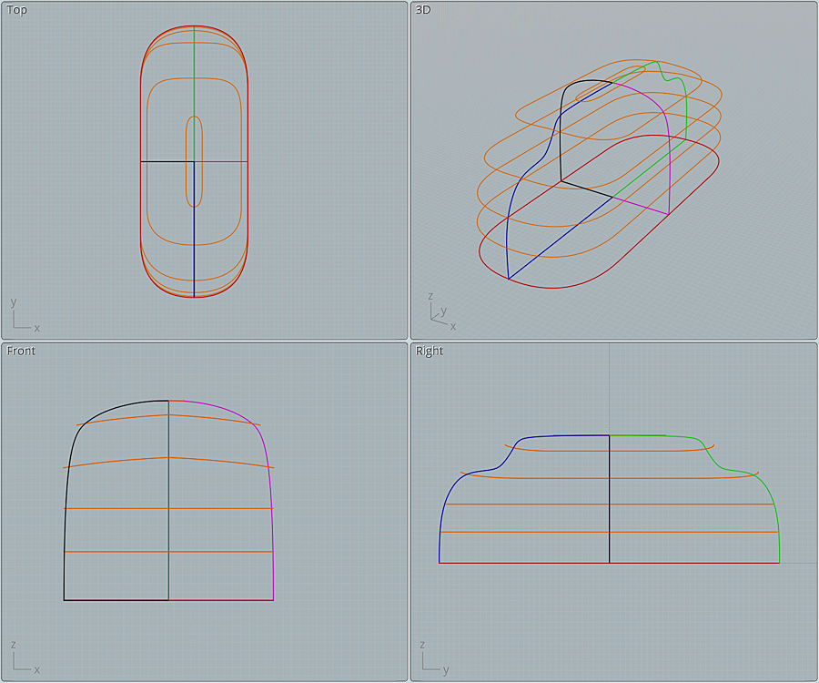Select the small innermost orange loop in Top view
Image resolution: width=819 pixels, height=683 pixels.
[x=186, y=162]
